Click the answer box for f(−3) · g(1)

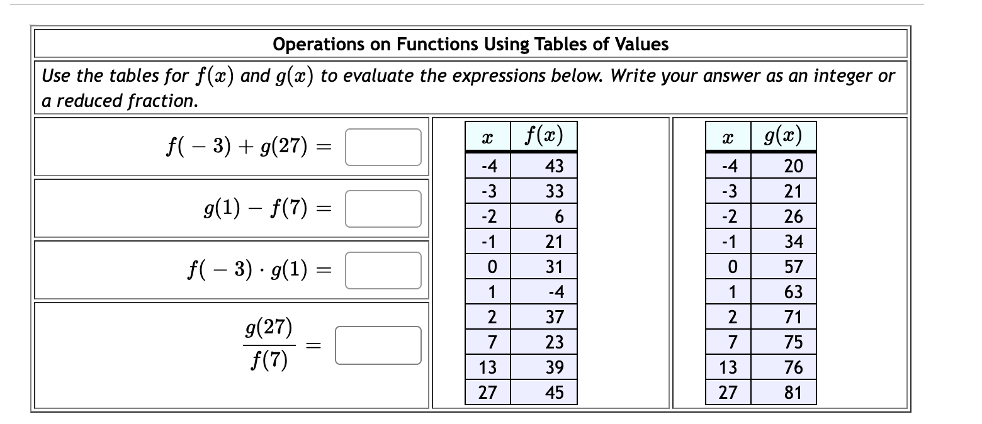coord(383,270)
